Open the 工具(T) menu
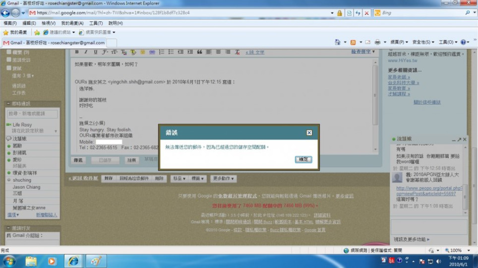This screenshot has height=268, width=478. click(96, 23)
